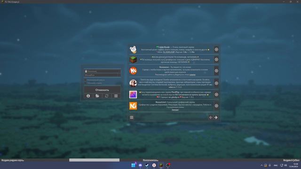The width and height of the screenshot is (301, 169).
Task: Click the user avatar icon in account field
Action: 86,71
